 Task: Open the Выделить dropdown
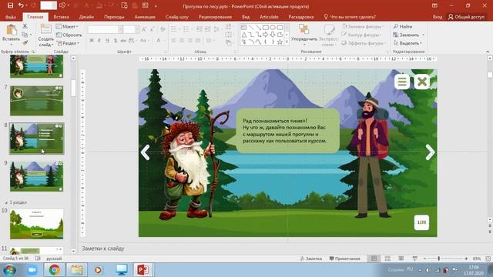click(x=407, y=43)
